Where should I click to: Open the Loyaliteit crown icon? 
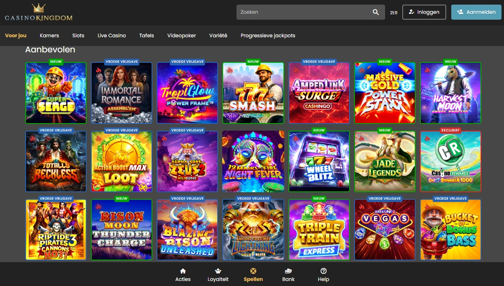pyautogui.click(x=218, y=271)
